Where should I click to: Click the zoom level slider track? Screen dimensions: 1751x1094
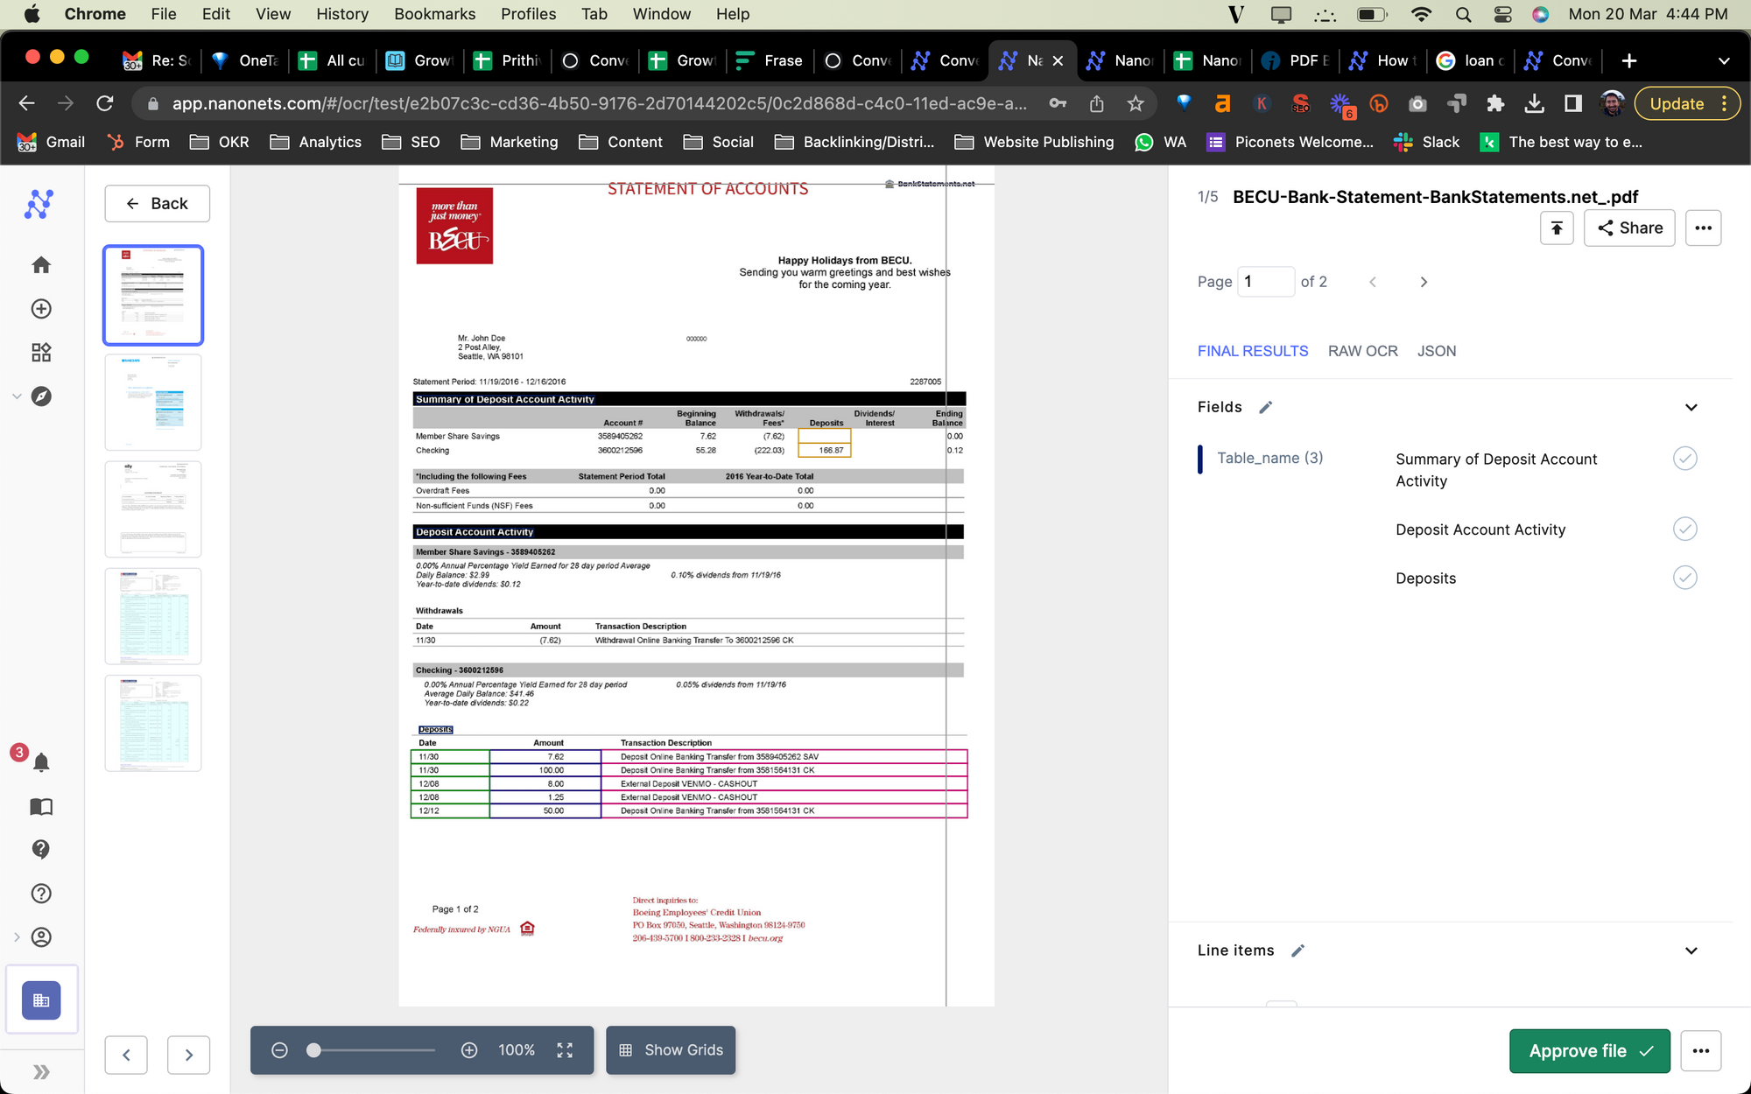pyautogui.click(x=376, y=1050)
